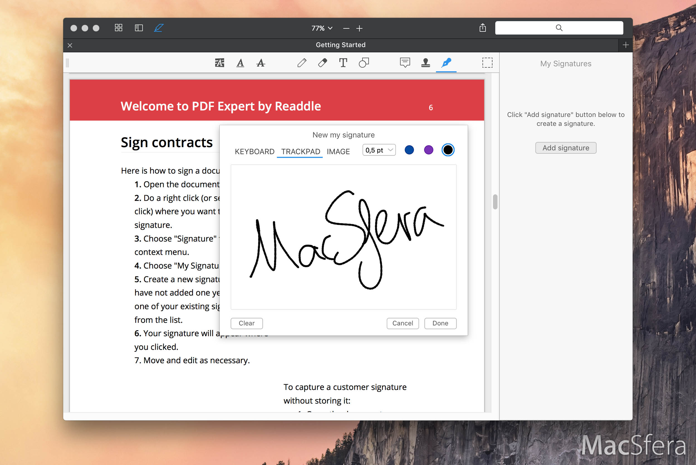Click the 'Sign contracts' heading
696x465 pixels.
[x=166, y=143]
